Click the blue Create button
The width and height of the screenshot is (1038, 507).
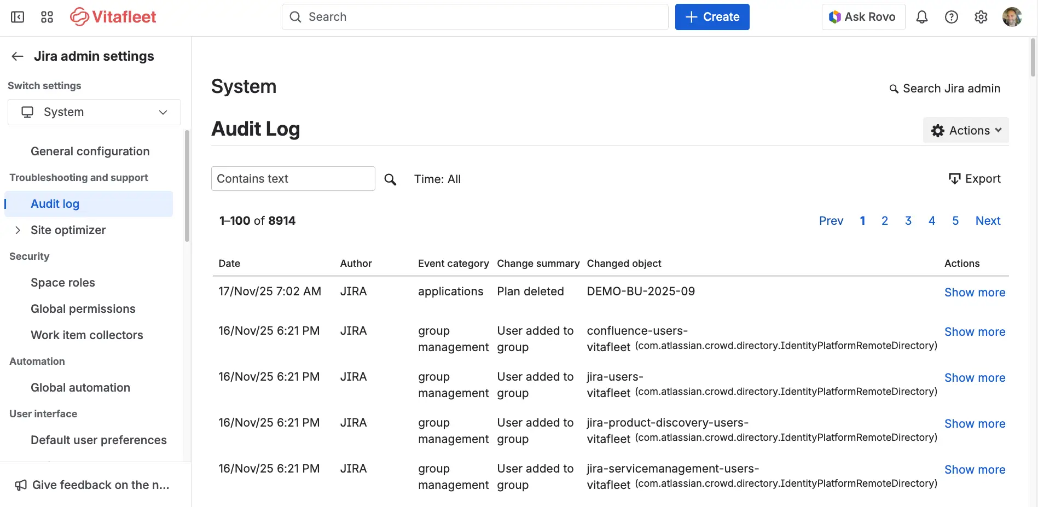click(712, 17)
